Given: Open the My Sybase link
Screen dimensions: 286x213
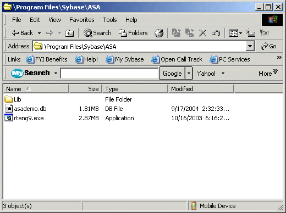Looking at the screenshot, I should [x=125, y=59].
